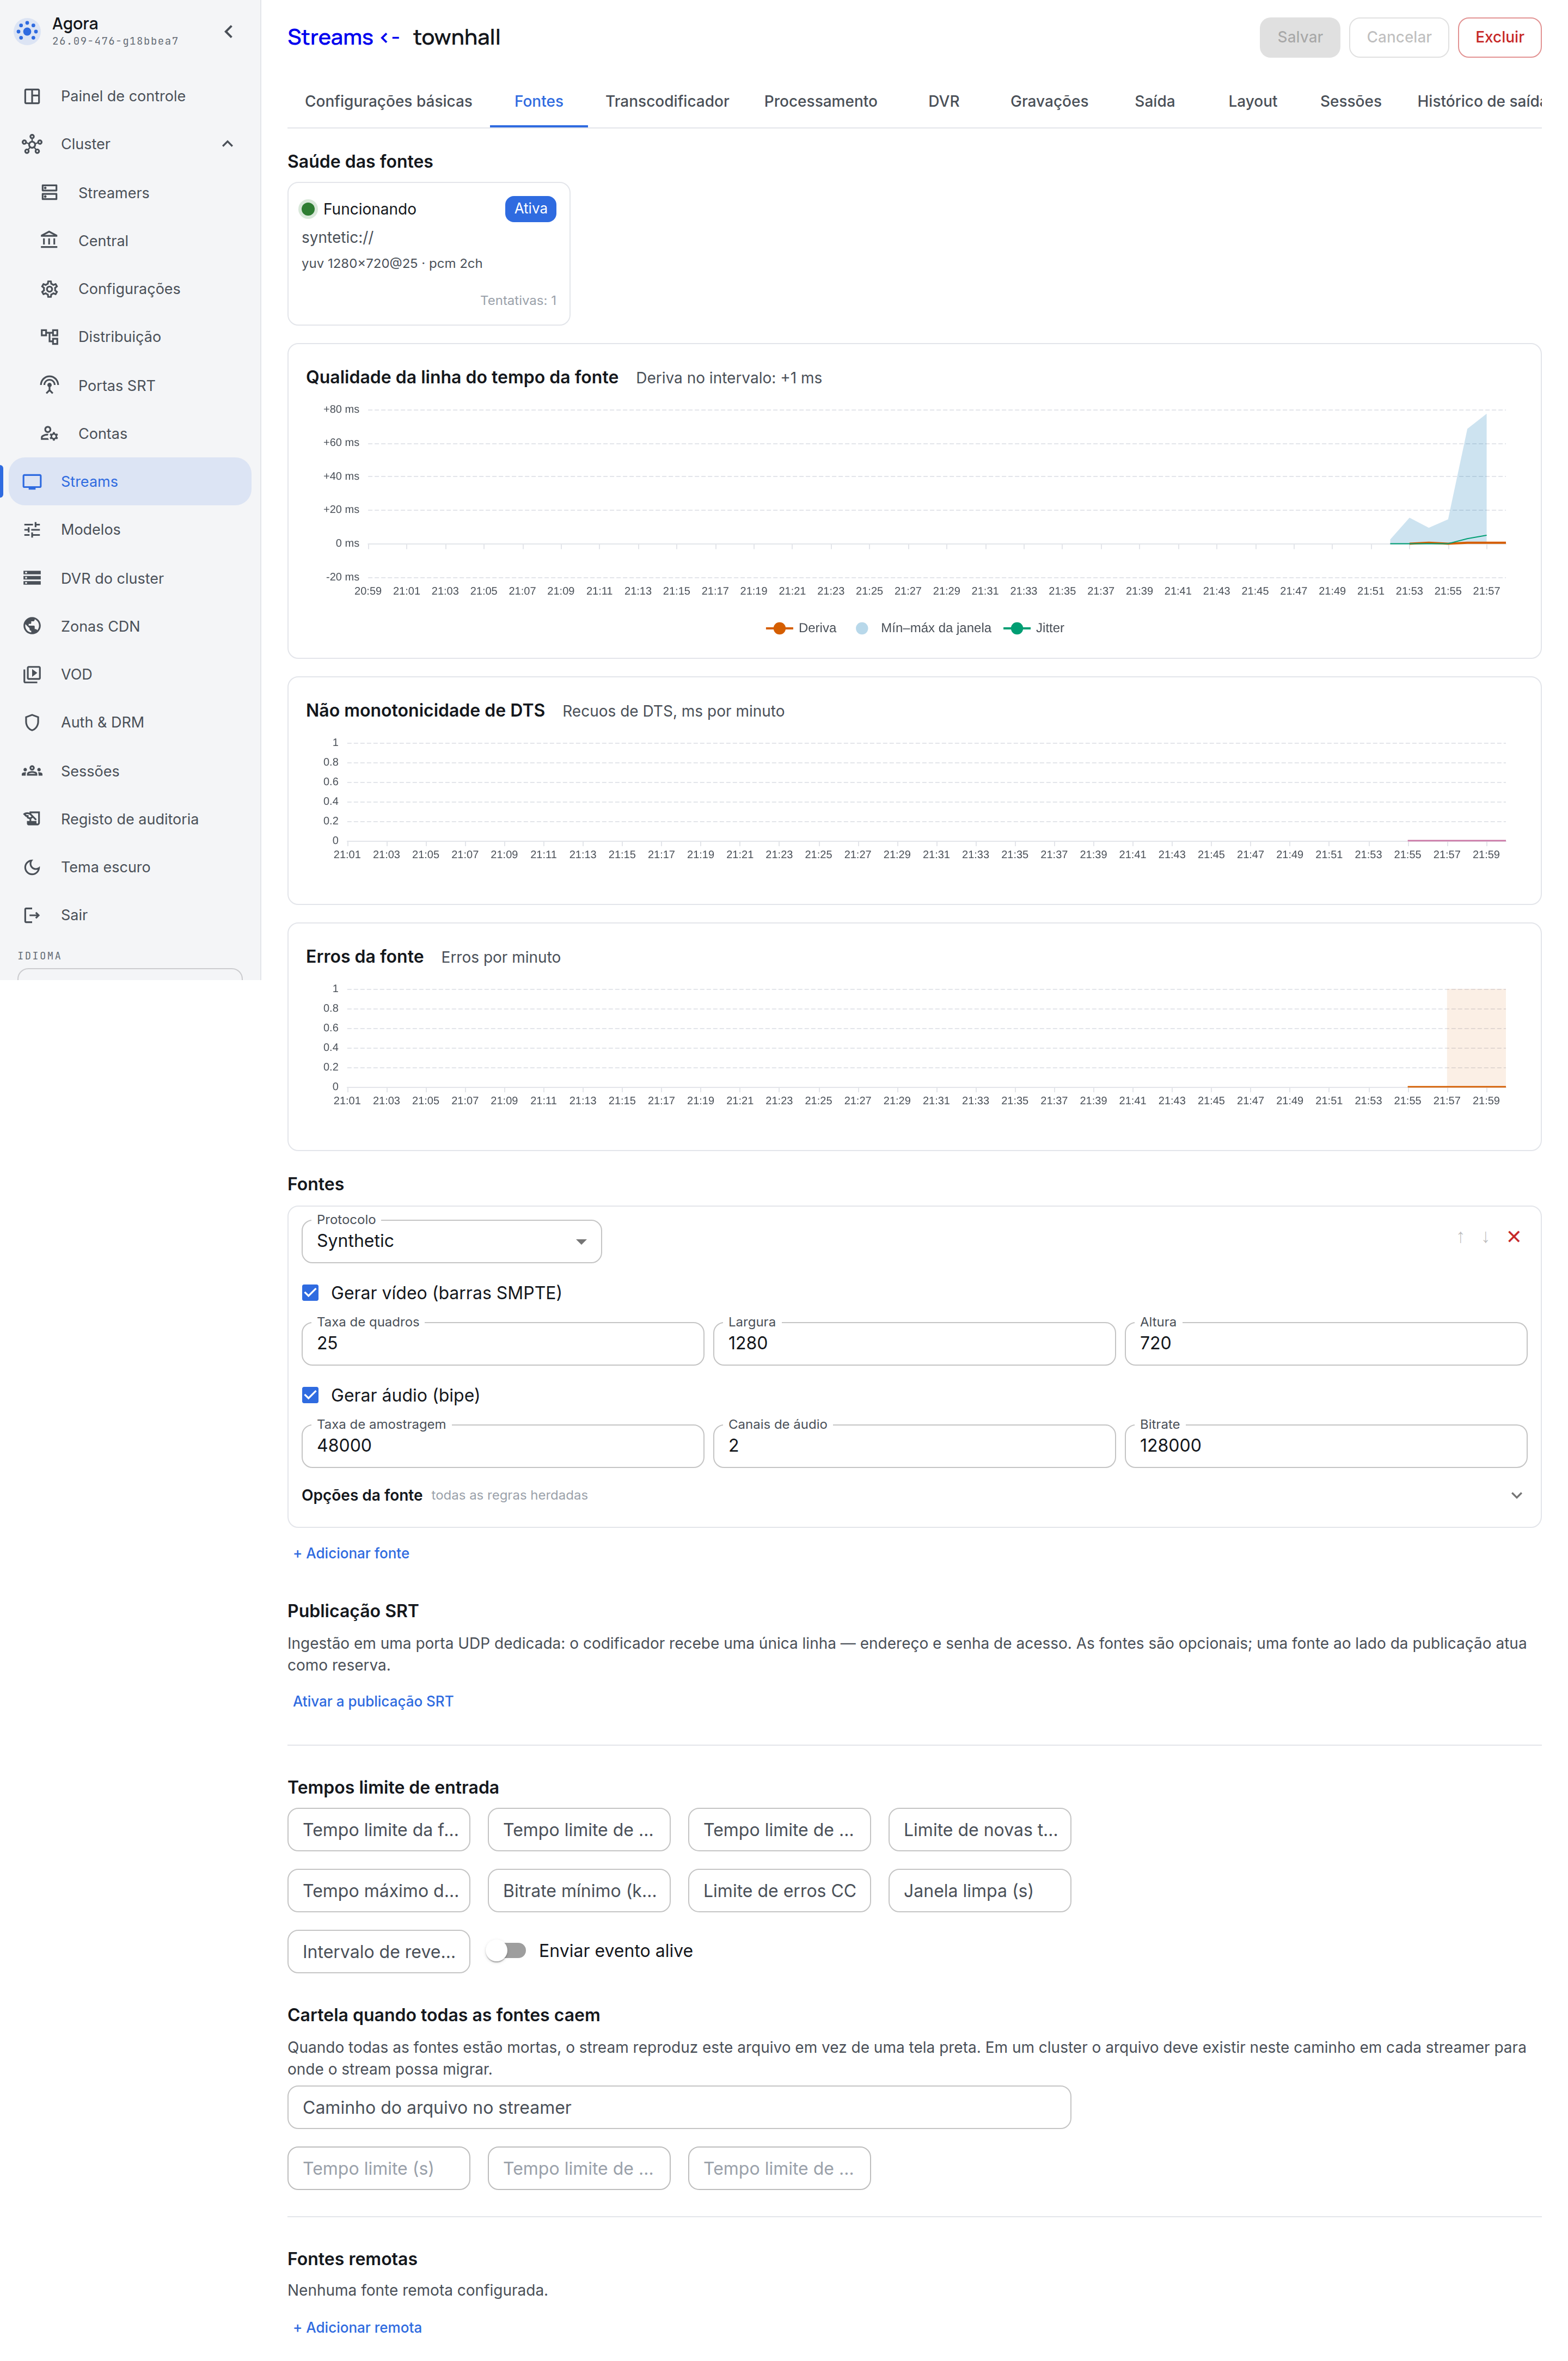1568x2361 pixels.
Task: Open the Distribuição sidebar item
Action: [130, 337]
